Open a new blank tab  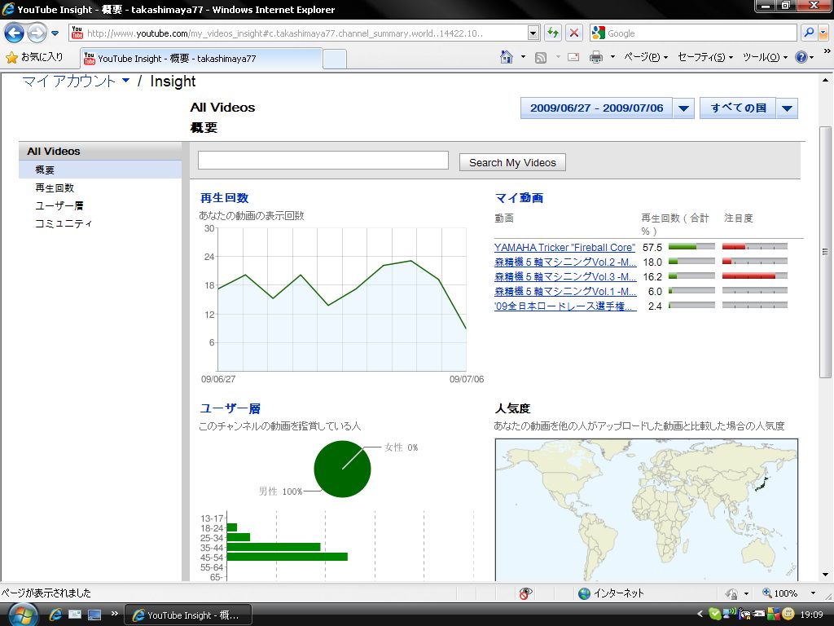point(335,59)
